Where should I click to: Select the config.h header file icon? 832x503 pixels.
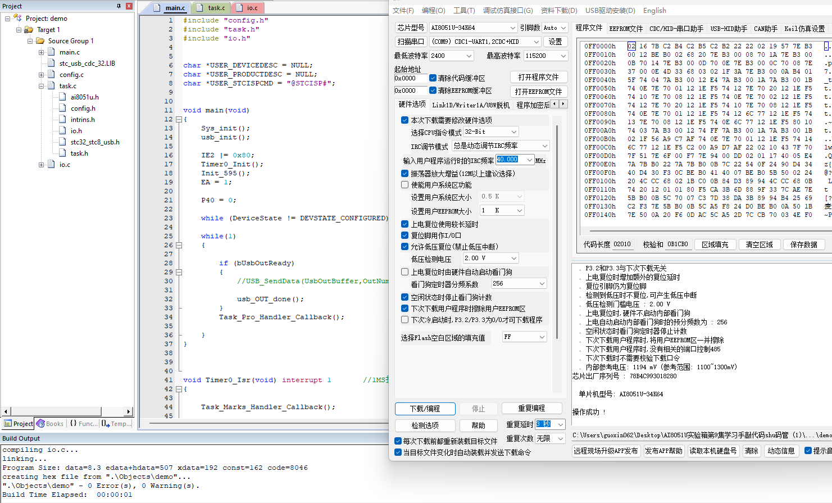[63, 108]
